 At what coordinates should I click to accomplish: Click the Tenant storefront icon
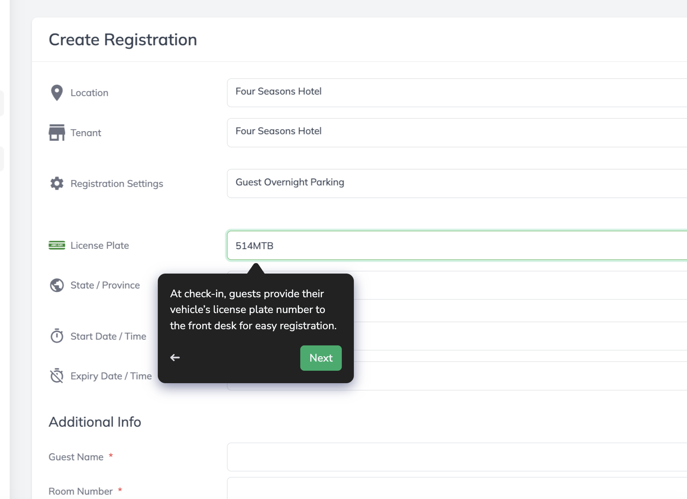[x=57, y=132]
